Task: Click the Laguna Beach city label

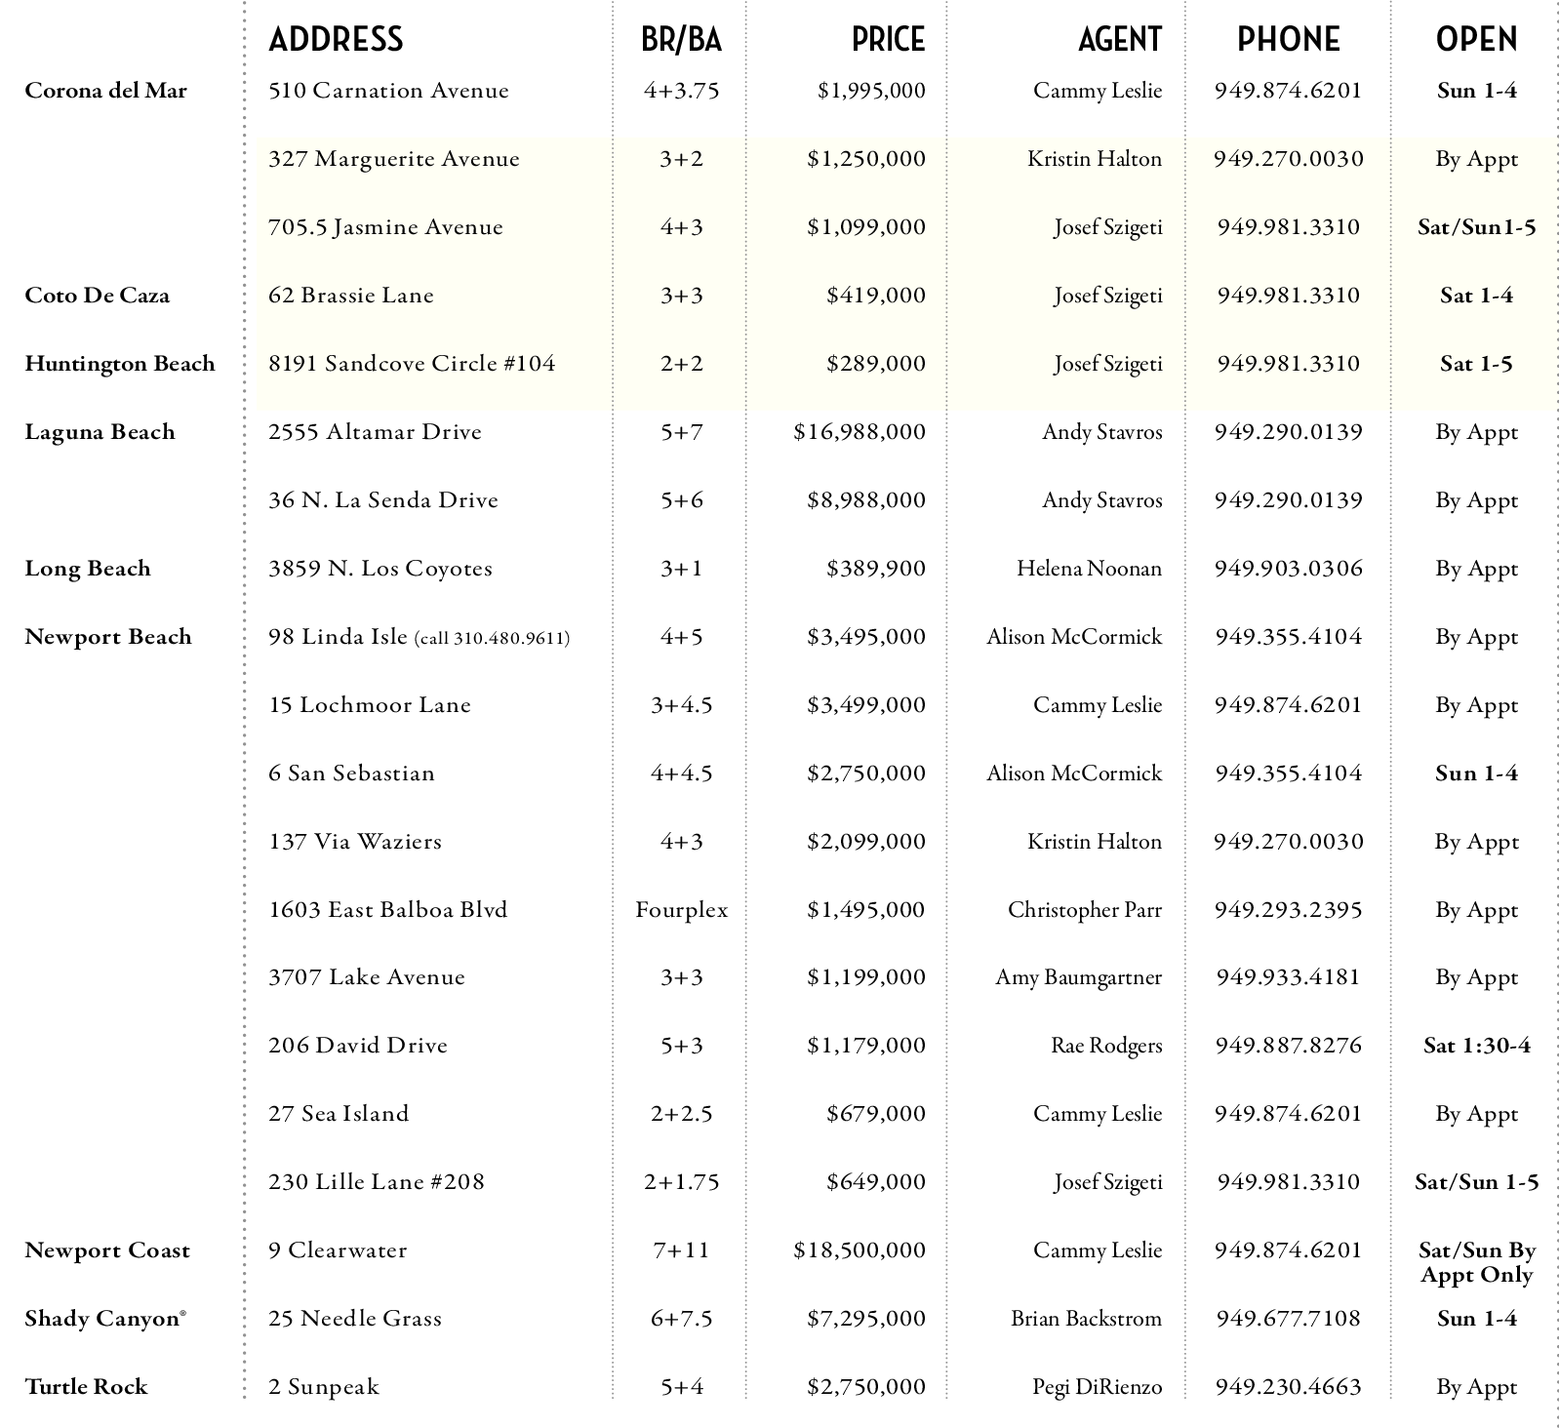Action: click(100, 432)
